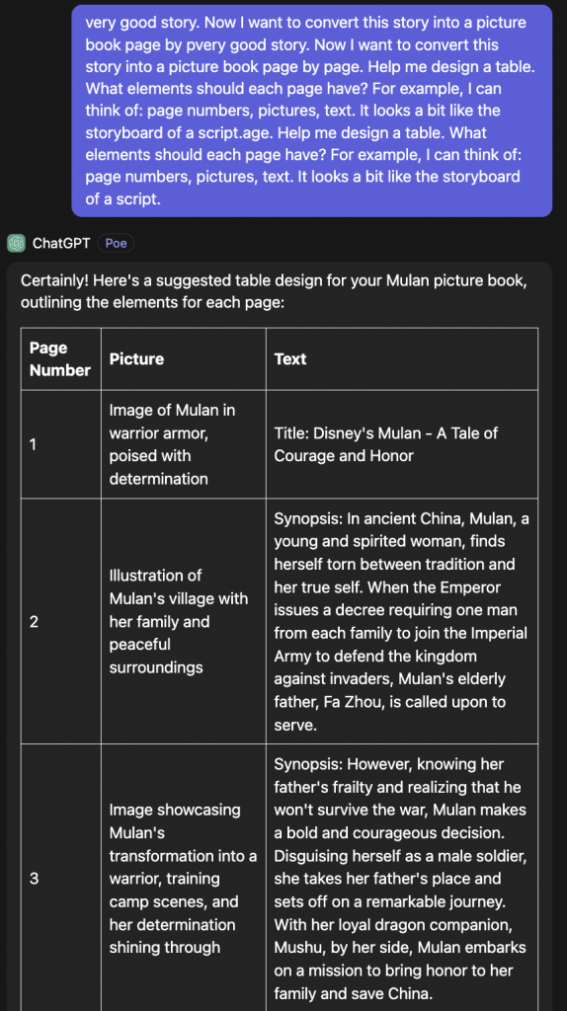567x1011 pixels.
Task: Click the 'Picture' column header
Action: pyautogui.click(x=136, y=359)
